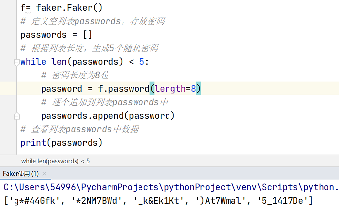
Task: Click the highlighted opening parenthesis after f.password
Action: coord(152,88)
